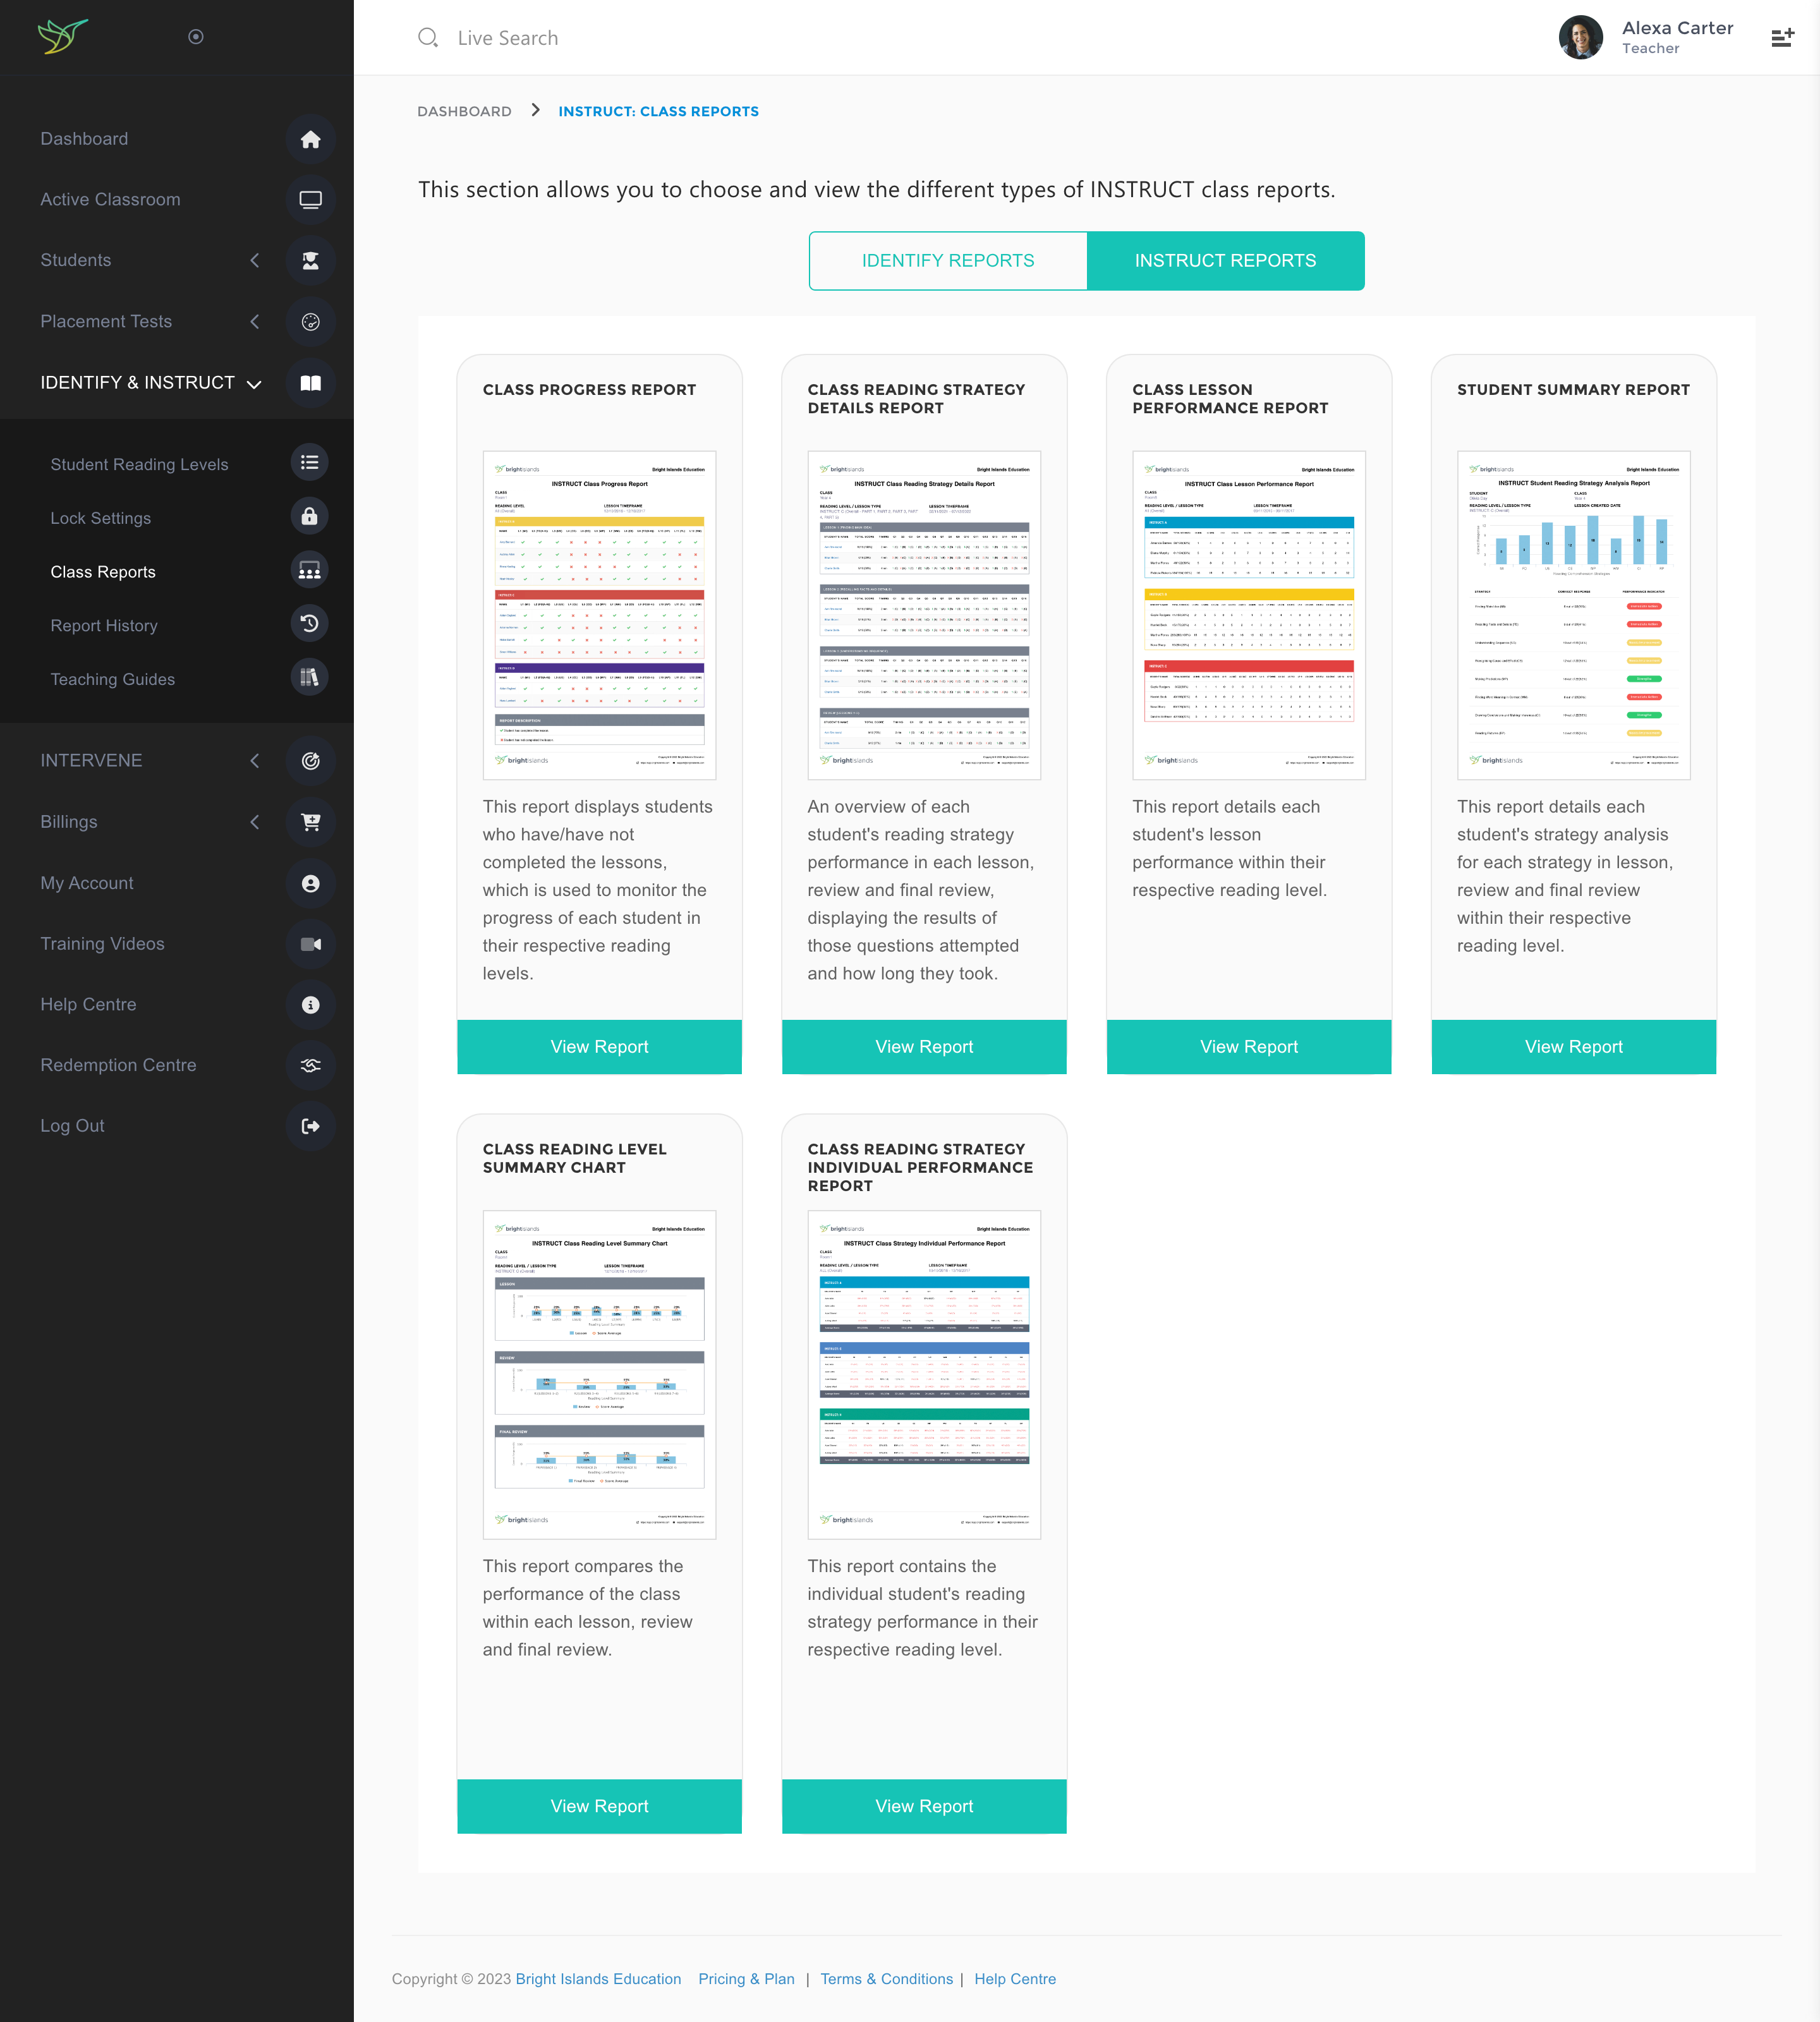
Task: Open Active Classroom monitor icon
Action: [310, 200]
